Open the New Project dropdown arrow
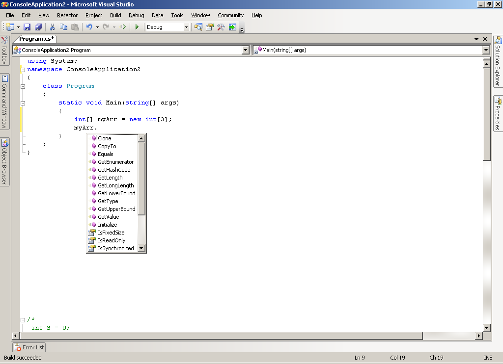Image resolution: width=503 pixels, height=364 pixels. [18, 27]
